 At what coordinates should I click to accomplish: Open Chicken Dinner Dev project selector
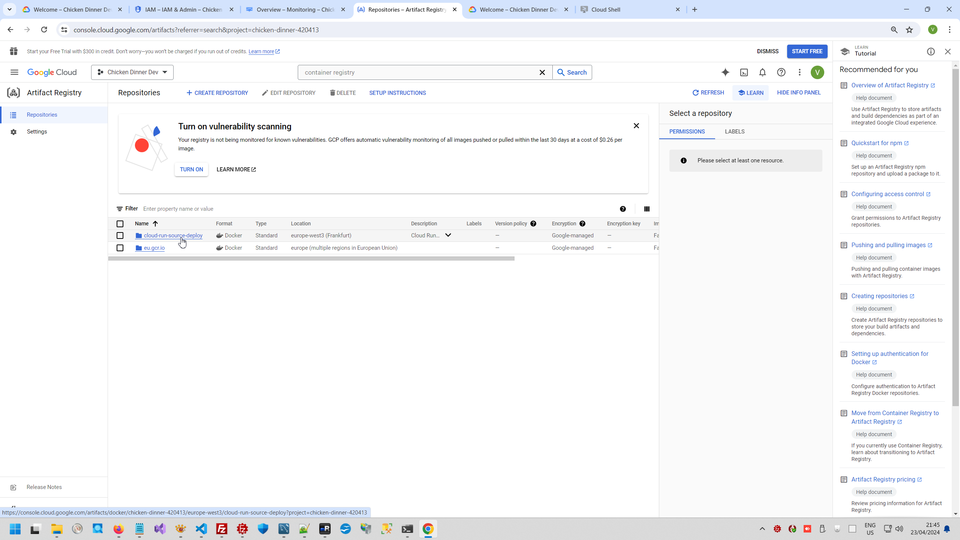(x=132, y=72)
